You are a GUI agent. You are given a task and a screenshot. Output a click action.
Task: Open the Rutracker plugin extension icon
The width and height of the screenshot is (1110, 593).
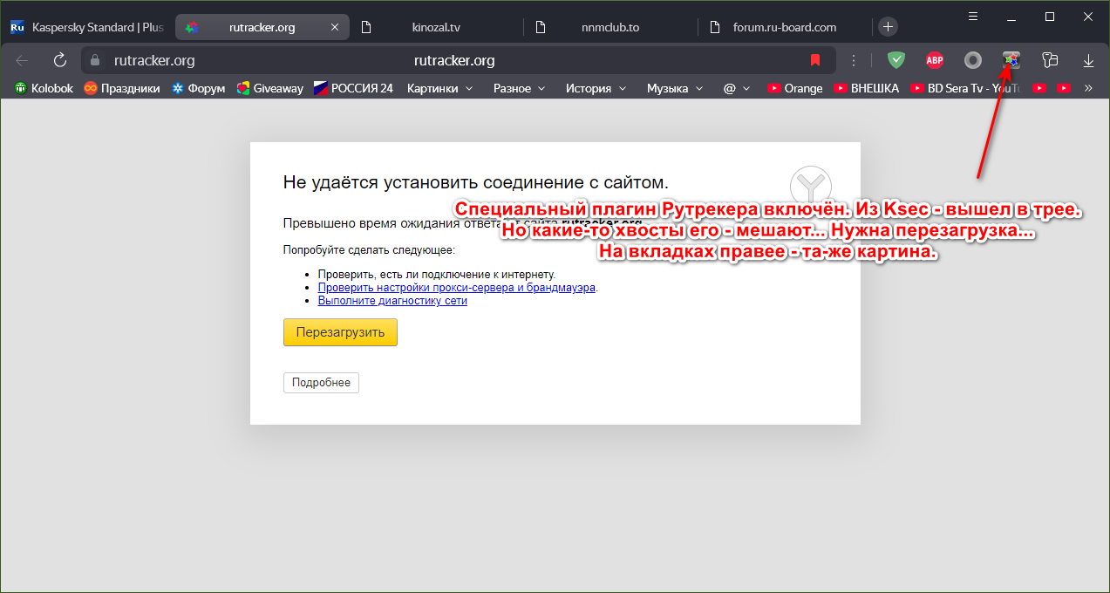[1011, 60]
